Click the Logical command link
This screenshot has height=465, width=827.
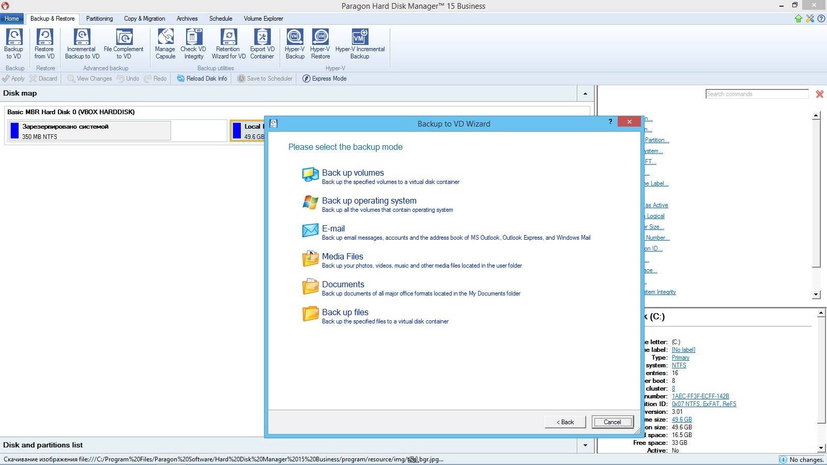click(x=655, y=216)
